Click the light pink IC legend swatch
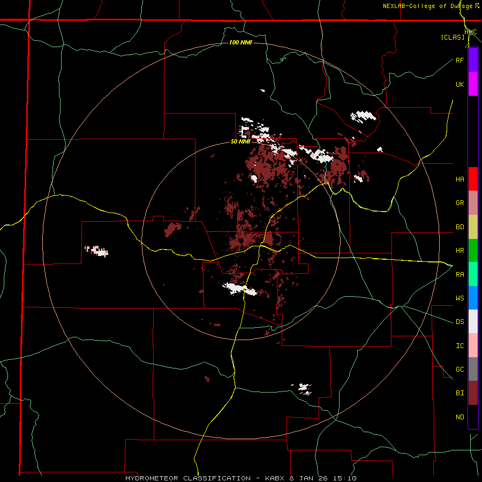Screen dimensions: 482x482 point(473,345)
